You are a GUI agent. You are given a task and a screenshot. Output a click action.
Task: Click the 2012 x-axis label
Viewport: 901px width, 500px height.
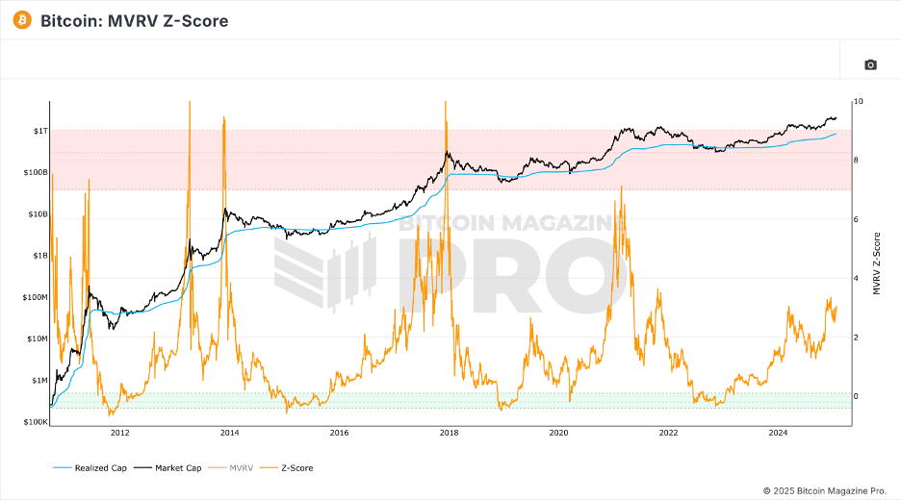119,433
